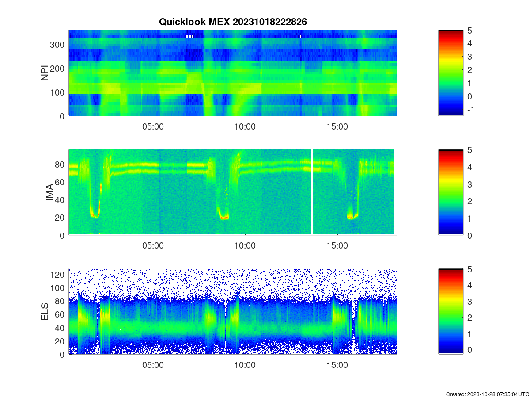Click the "0" label on the ELS colorbar
530x398 pixels.
[x=469, y=349]
